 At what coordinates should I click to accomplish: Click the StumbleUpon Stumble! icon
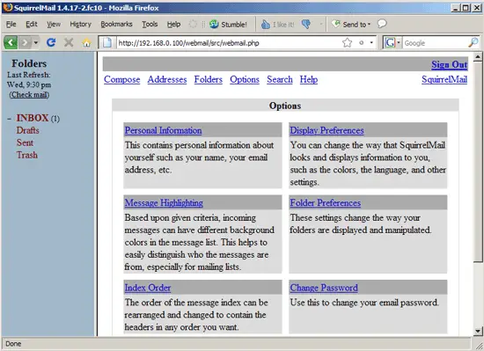[214, 24]
